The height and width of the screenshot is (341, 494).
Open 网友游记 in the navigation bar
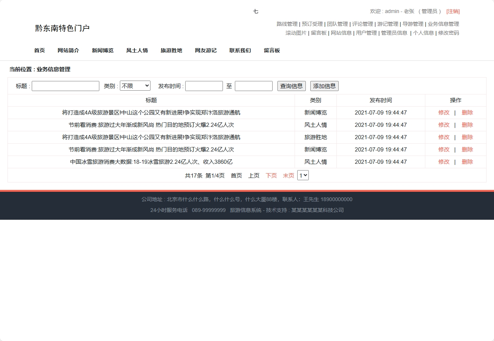click(x=206, y=50)
